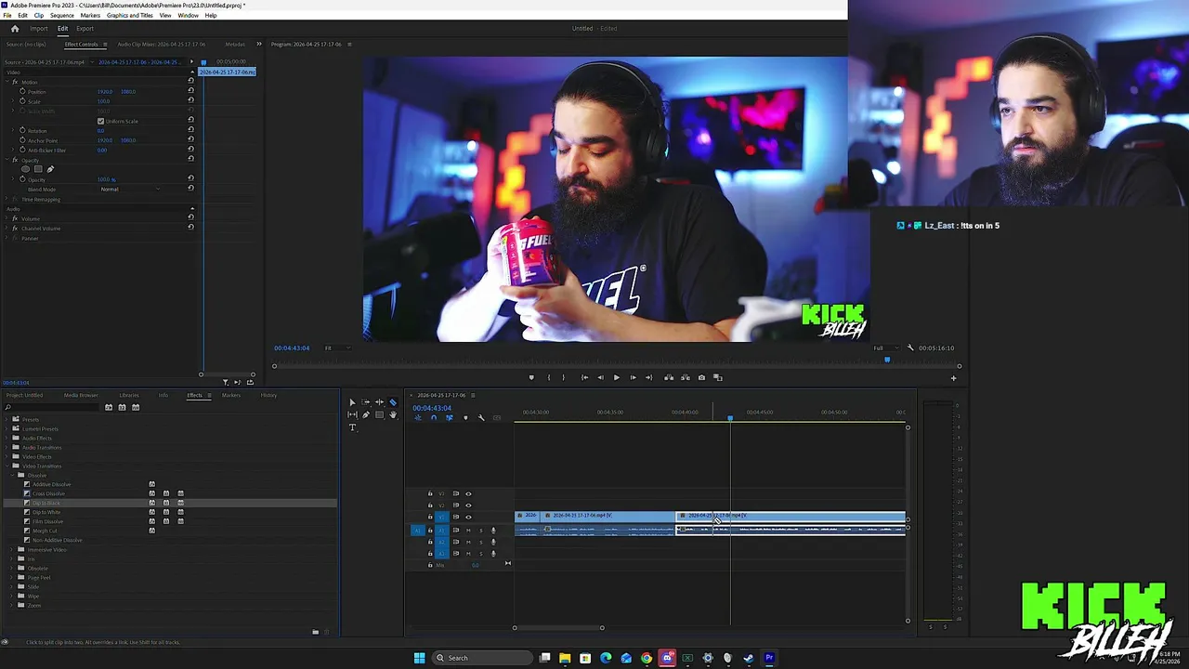Select the Type tool
The height and width of the screenshot is (669, 1189).
point(352,427)
